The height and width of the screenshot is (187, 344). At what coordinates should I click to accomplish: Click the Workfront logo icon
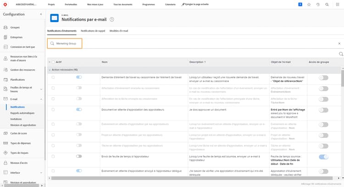5,5
